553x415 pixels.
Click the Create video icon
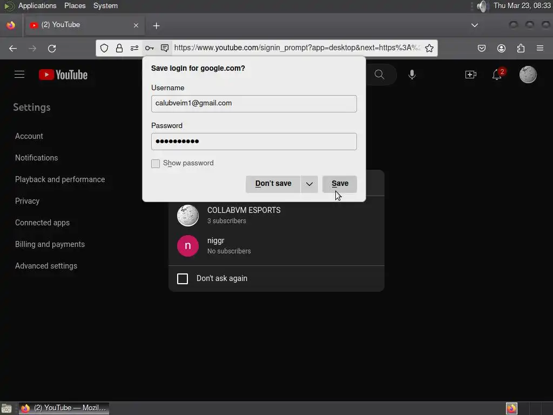click(471, 75)
